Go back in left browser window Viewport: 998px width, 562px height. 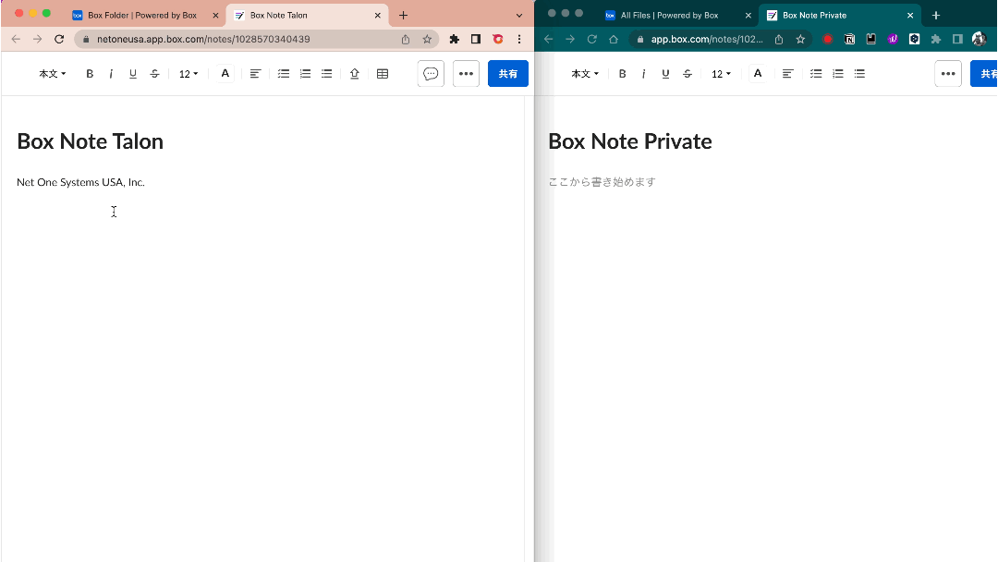(16, 40)
